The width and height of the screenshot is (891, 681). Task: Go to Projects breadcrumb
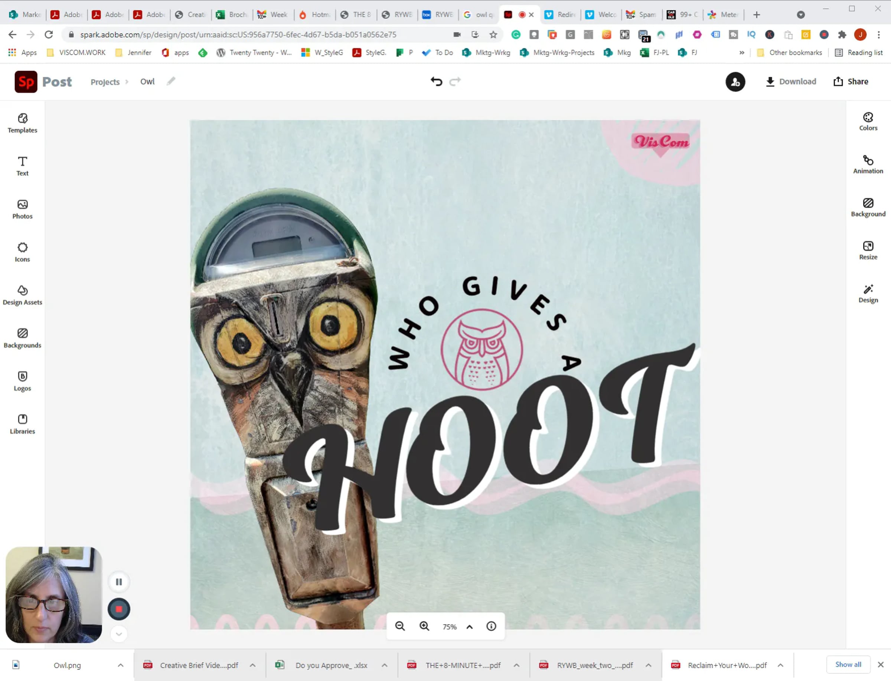click(105, 82)
